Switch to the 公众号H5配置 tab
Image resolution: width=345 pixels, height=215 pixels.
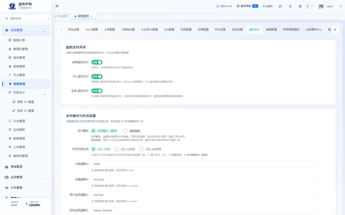click(x=149, y=29)
